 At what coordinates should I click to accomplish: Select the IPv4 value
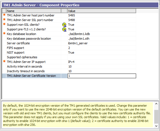click(71, 62)
